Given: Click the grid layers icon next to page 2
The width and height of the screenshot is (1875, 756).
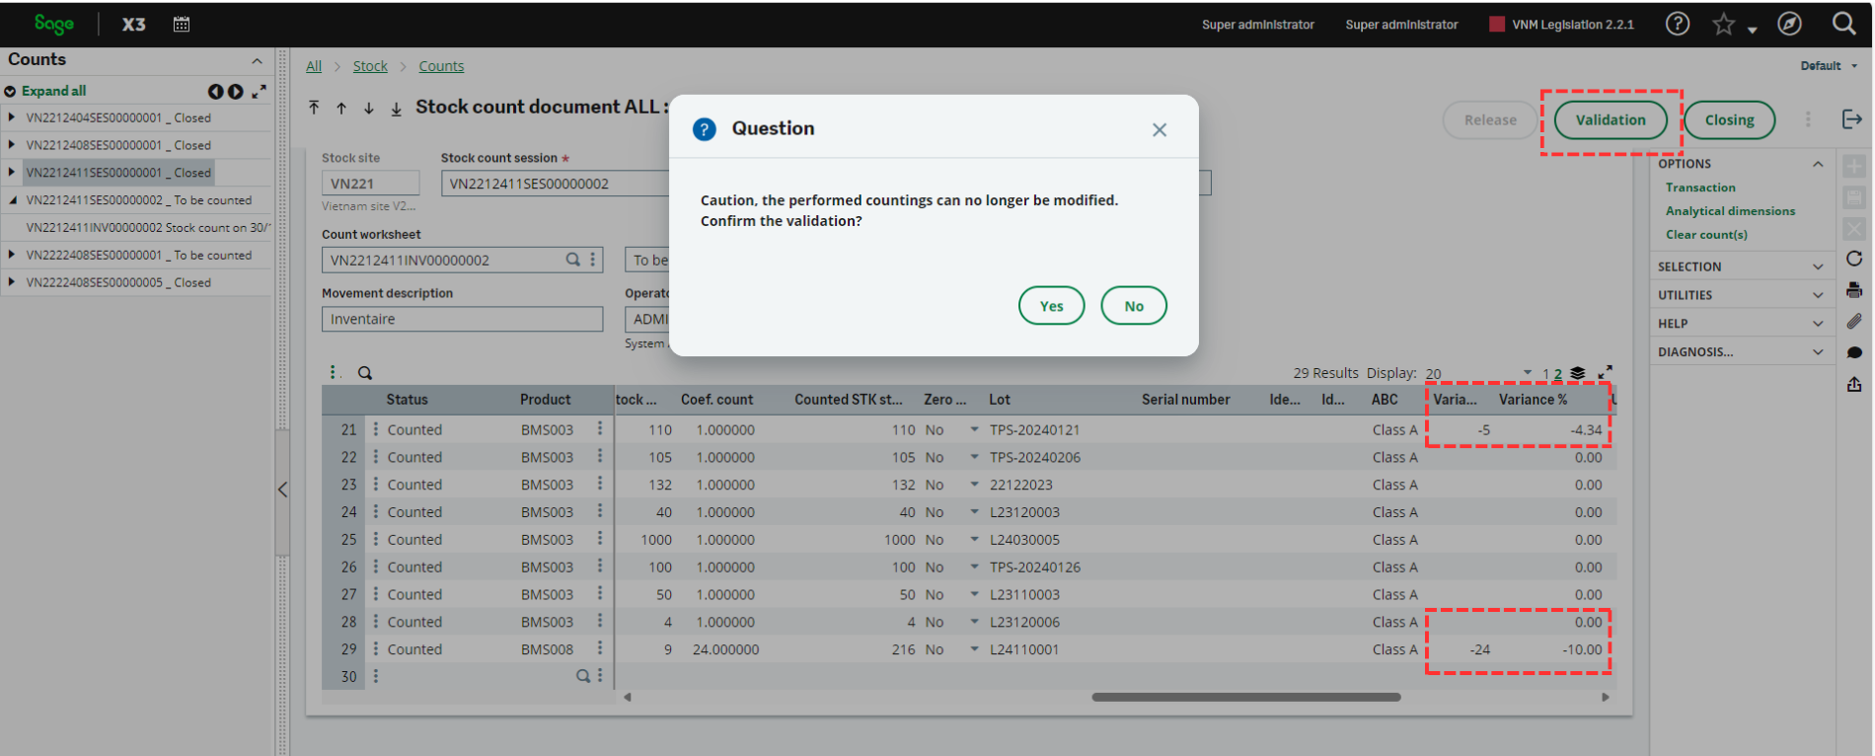Looking at the screenshot, I should (x=1577, y=373).
